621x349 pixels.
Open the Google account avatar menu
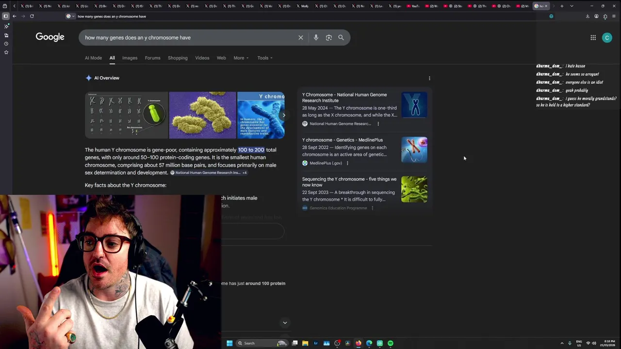pyautogui.click(x=607, y=37)
